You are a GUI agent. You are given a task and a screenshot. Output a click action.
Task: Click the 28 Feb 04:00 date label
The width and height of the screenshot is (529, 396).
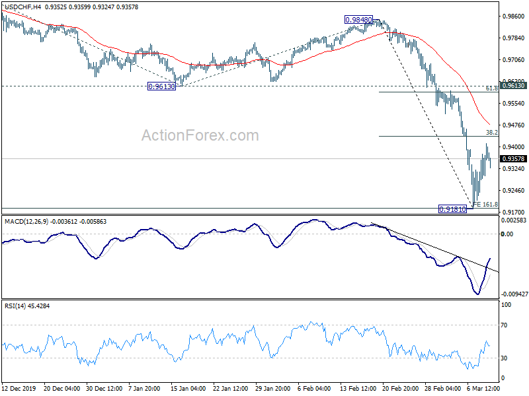tap(442, 388)
